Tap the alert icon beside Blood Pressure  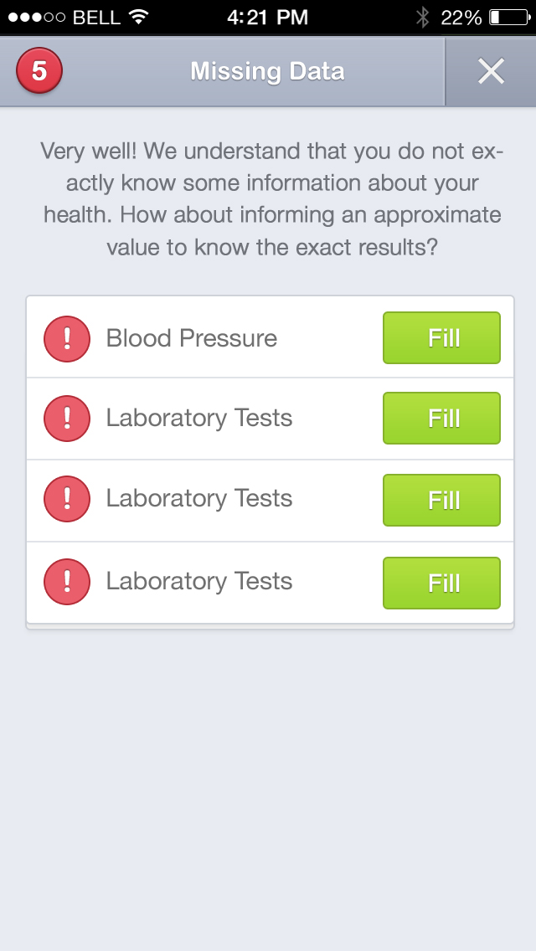click(67, 339)
